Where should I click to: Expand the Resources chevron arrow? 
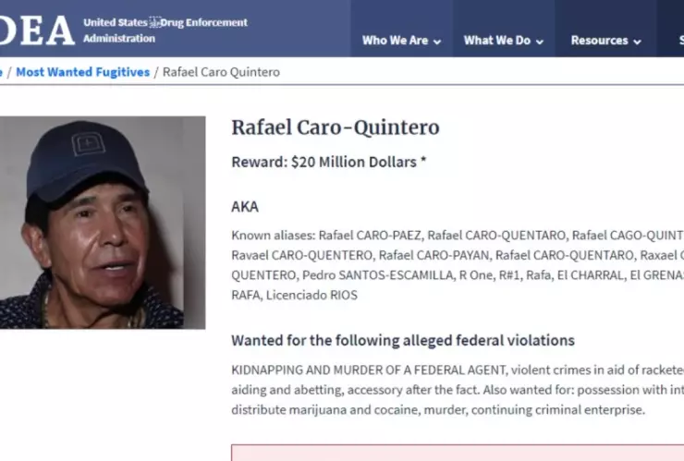(x=638, y=42)
